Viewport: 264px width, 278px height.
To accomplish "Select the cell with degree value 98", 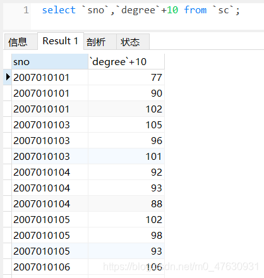I will [x=126, y=235].
